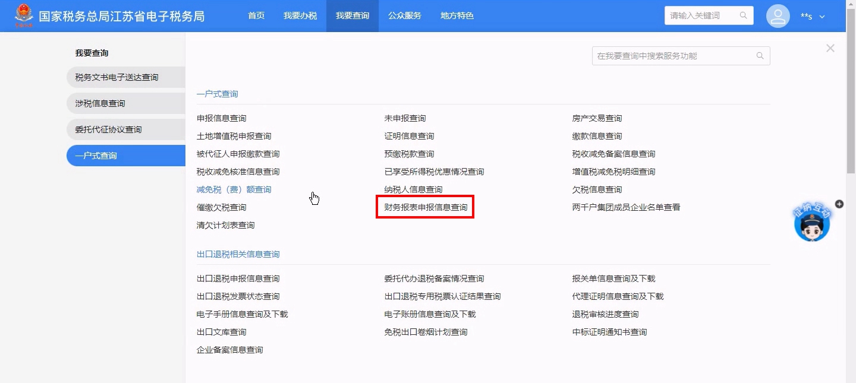Expand the user account dropdown arrow

[x=822, y=17]
